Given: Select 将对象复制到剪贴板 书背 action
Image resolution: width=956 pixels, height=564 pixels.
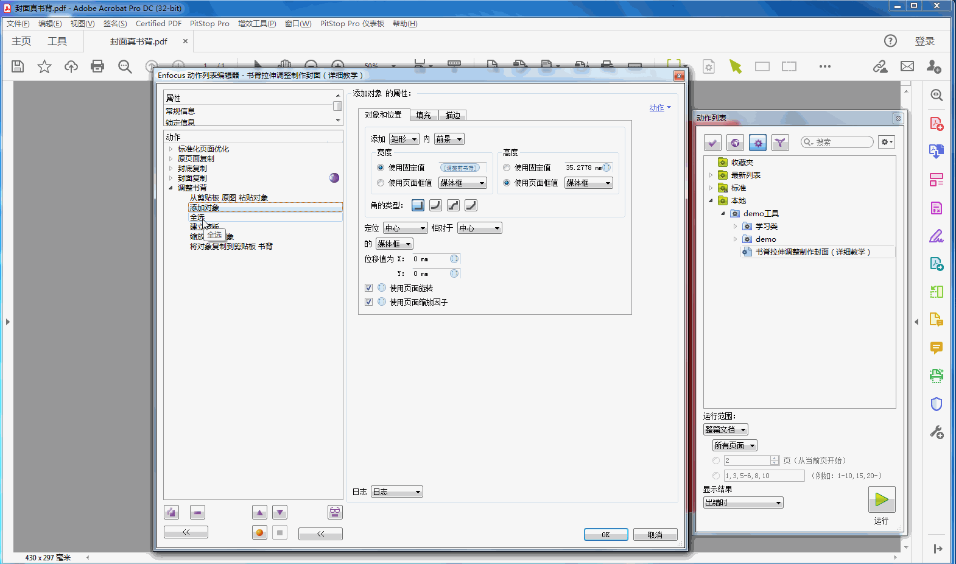Looking at the screenshot, I should [231, 246].
